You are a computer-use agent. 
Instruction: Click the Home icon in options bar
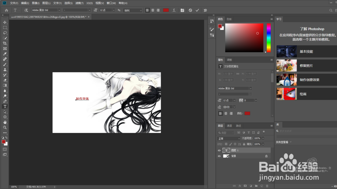click(x=6, y=10)
